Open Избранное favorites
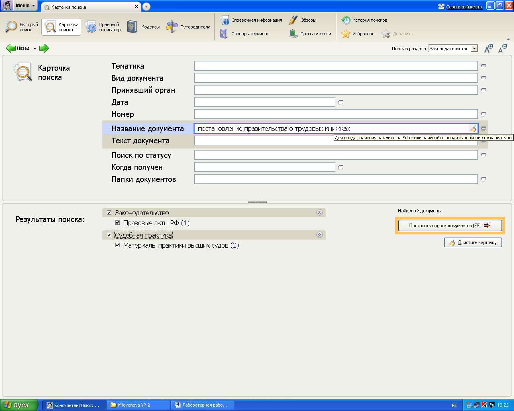Image resolution: width=514 pixels, height=411 pixels. coord(358,34)
